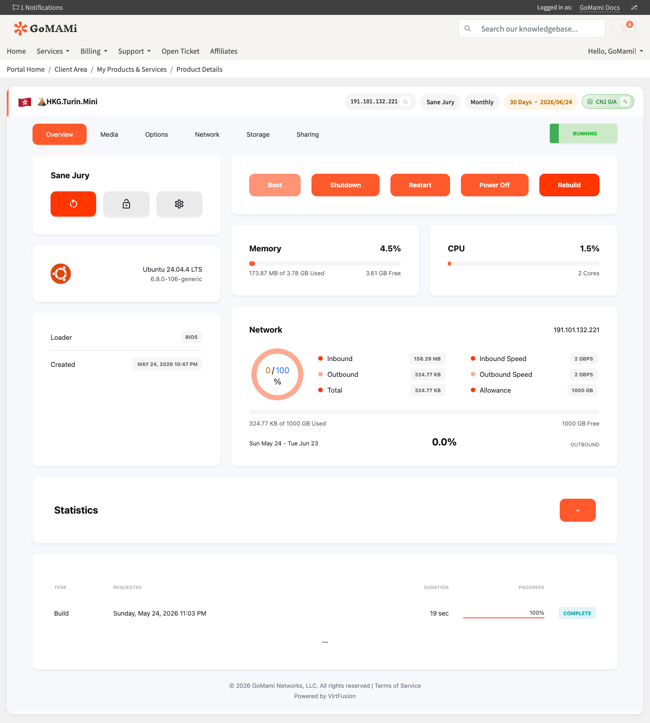Click the Sane Jury header badge

(x=441, y=102)
